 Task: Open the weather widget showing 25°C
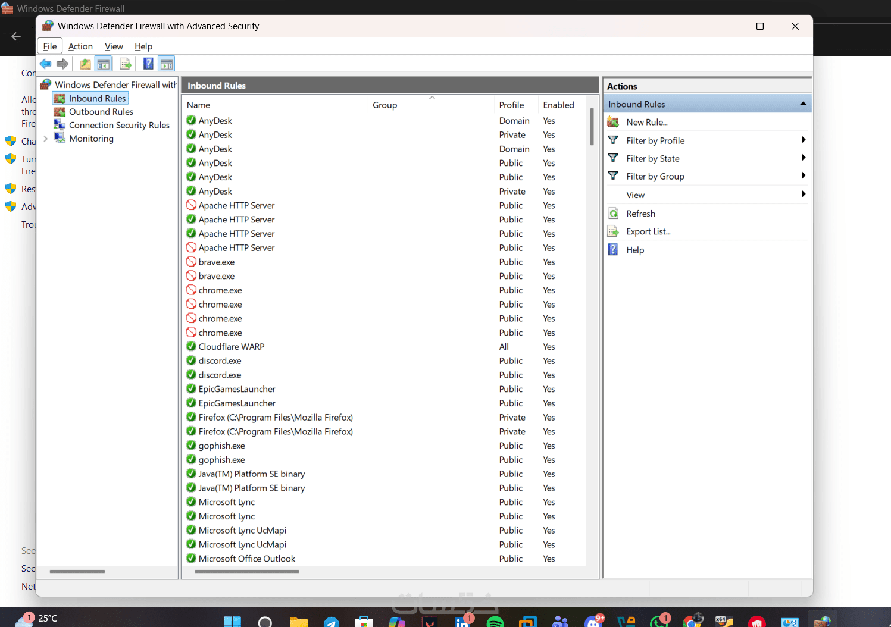(x=37, y=619)
